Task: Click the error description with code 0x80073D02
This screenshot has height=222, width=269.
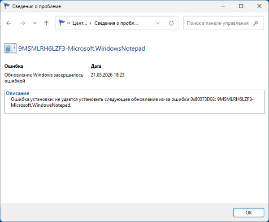Action: coord(132,102)
